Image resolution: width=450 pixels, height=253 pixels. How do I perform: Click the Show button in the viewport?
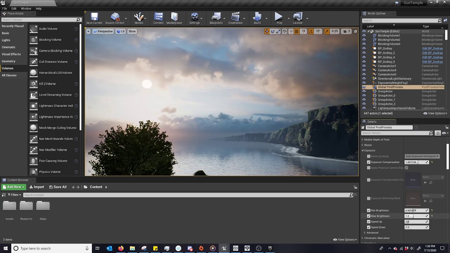click(x=132, y=31)
